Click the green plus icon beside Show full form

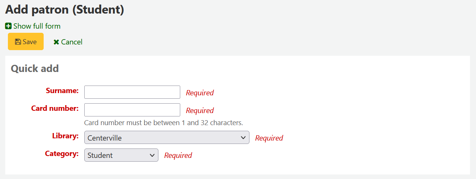pyautogui.click(x=8, y=26)
